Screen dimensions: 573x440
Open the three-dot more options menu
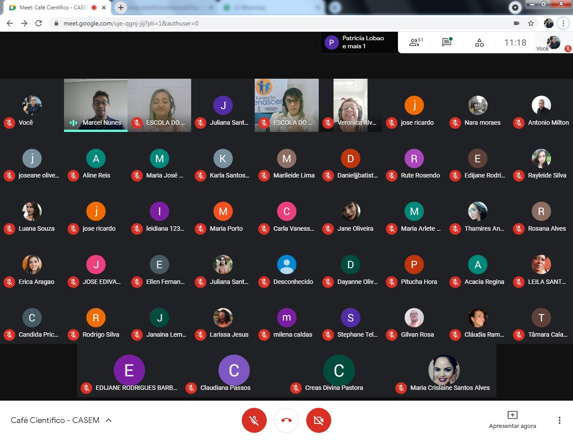(x=559, y=420)
